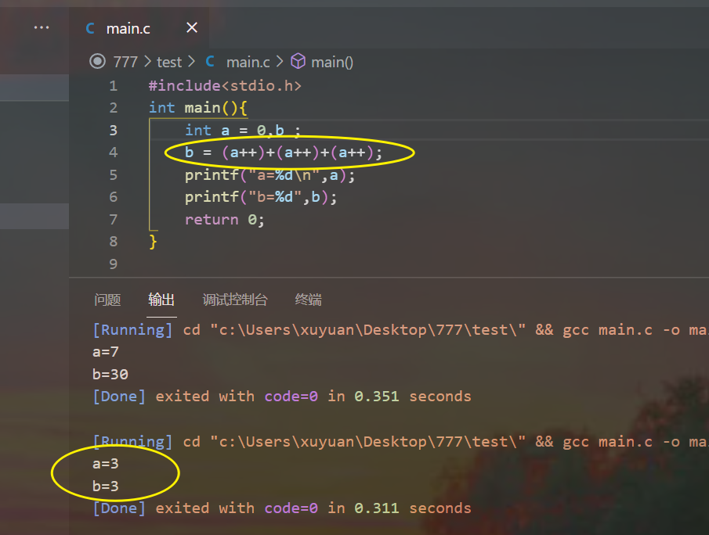Click line number 7 in gutter
The image size is (709, 535).
[x=113, y=220]
